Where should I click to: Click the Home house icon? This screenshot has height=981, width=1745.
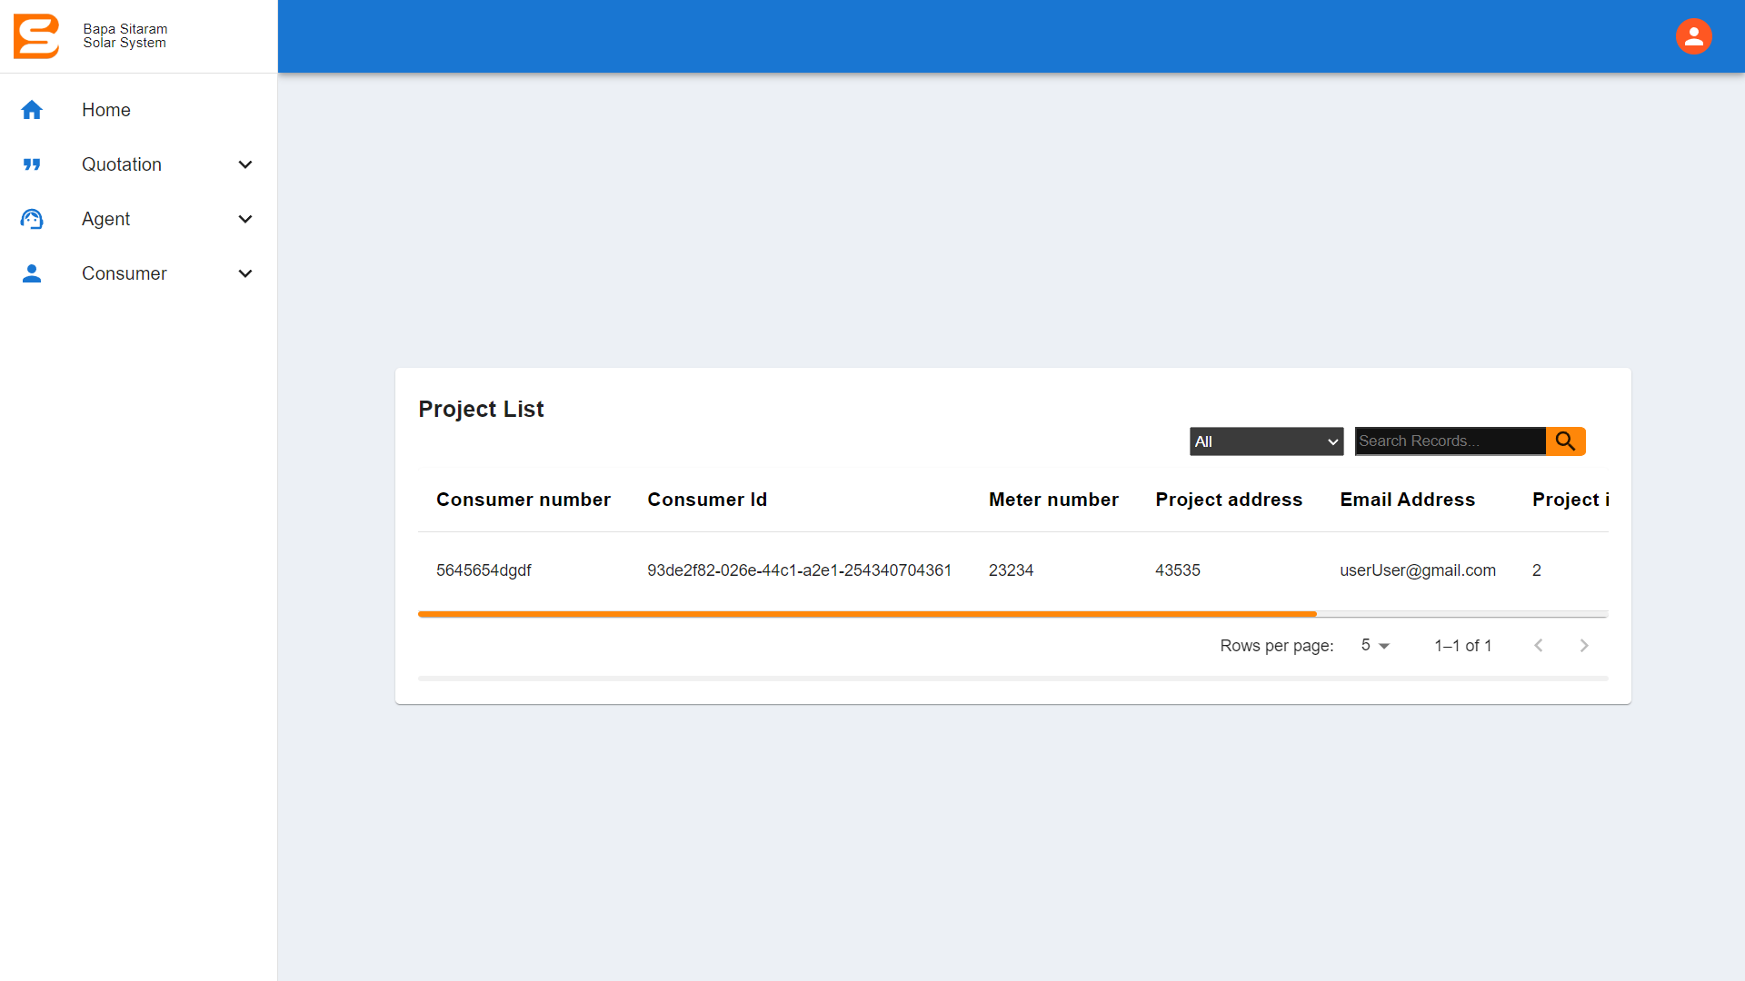pyautogui.click(x=32, y=110)
